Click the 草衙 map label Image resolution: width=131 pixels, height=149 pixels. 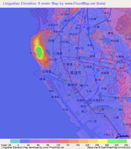click(83, 106)
